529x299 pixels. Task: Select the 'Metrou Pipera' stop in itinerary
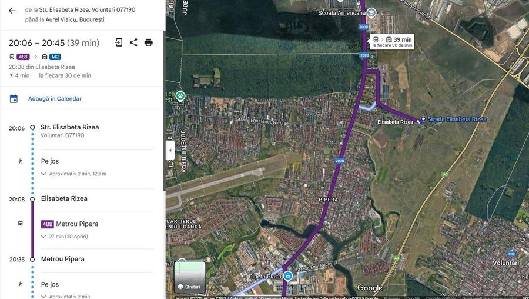coord(62,259)
